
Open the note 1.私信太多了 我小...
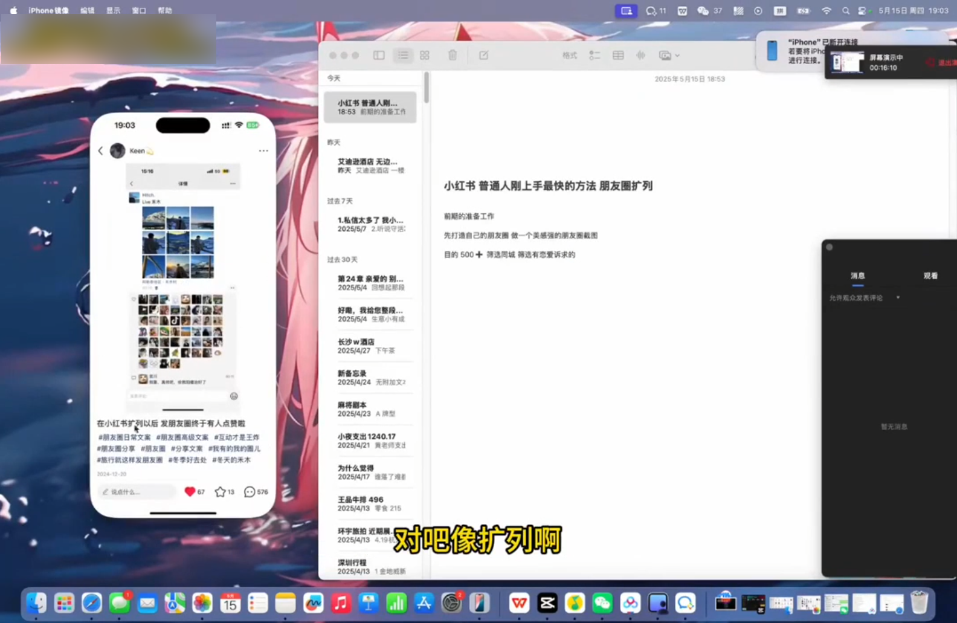click(370, 224)
